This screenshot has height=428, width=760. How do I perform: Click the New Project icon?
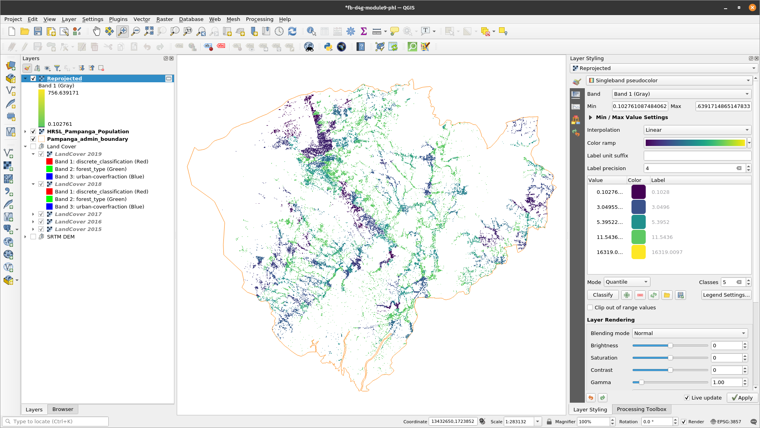click(12, 32)
